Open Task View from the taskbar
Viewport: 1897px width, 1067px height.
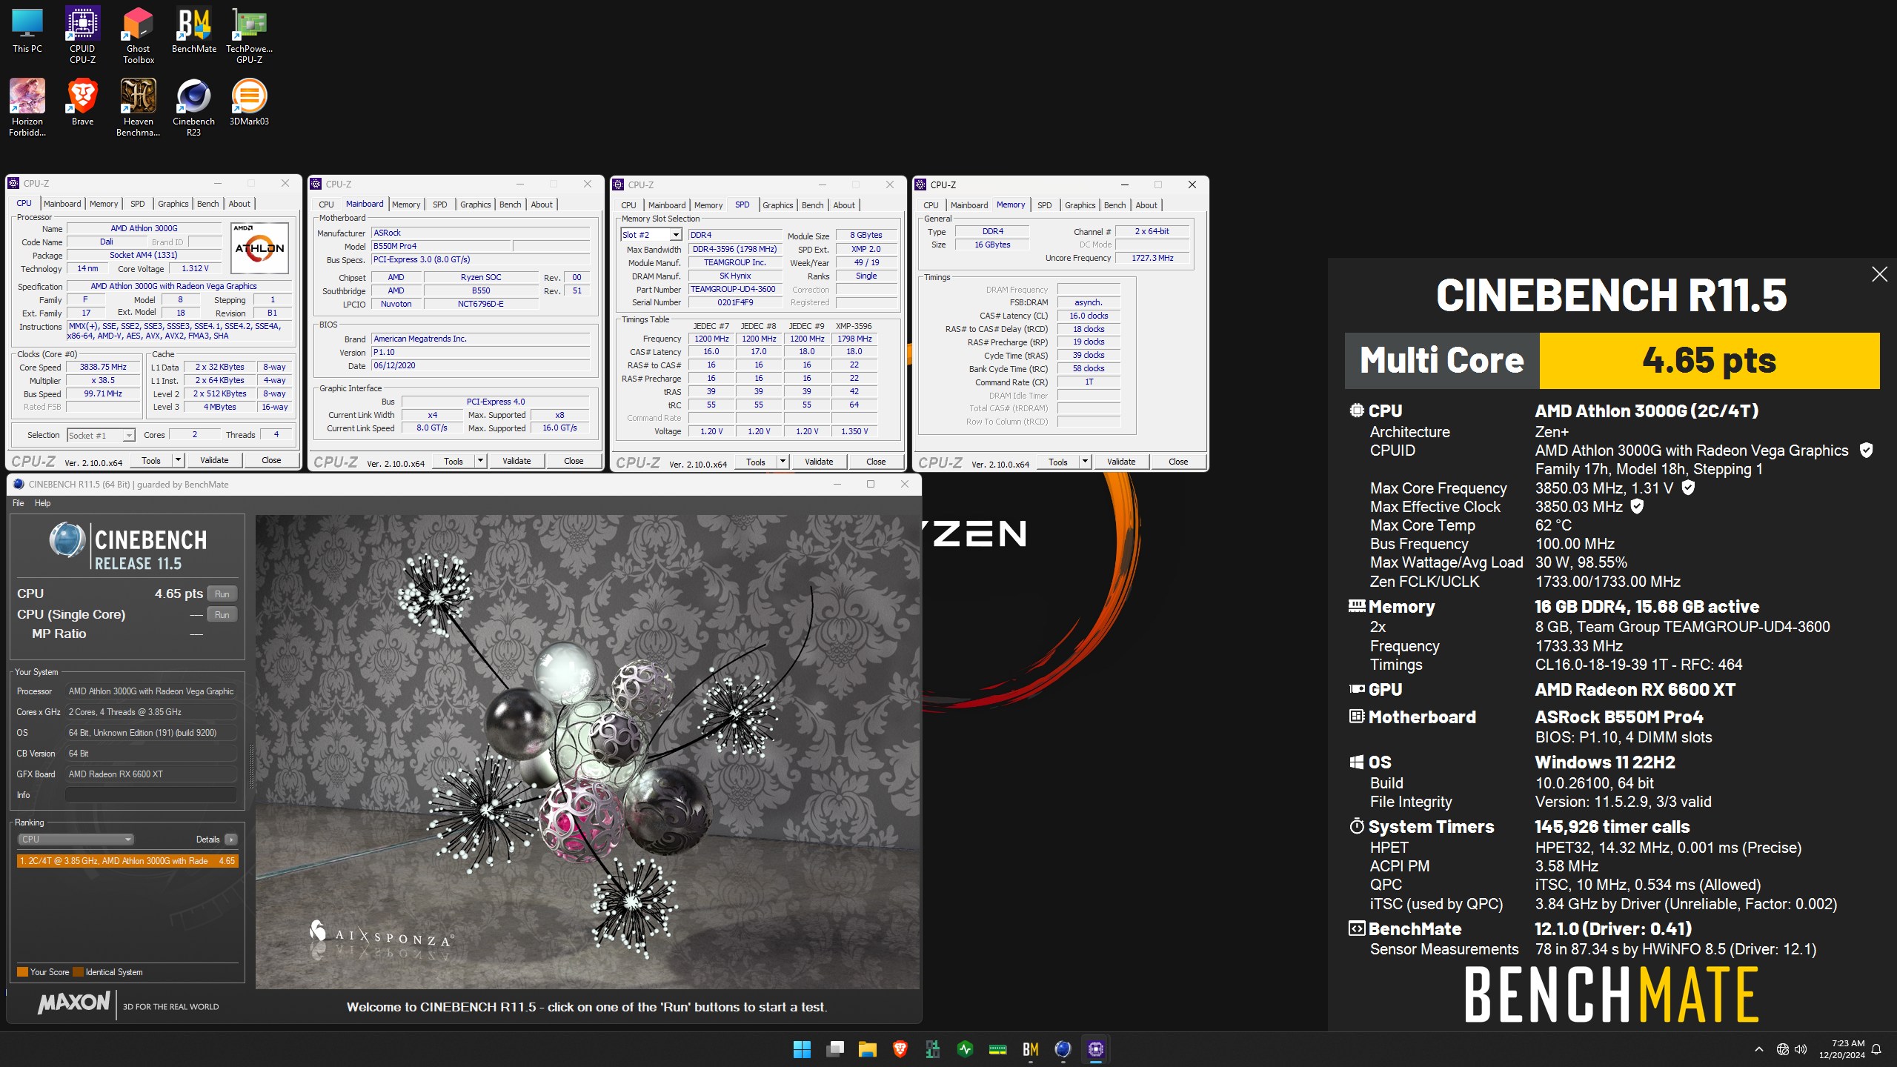click(835, 1049)
